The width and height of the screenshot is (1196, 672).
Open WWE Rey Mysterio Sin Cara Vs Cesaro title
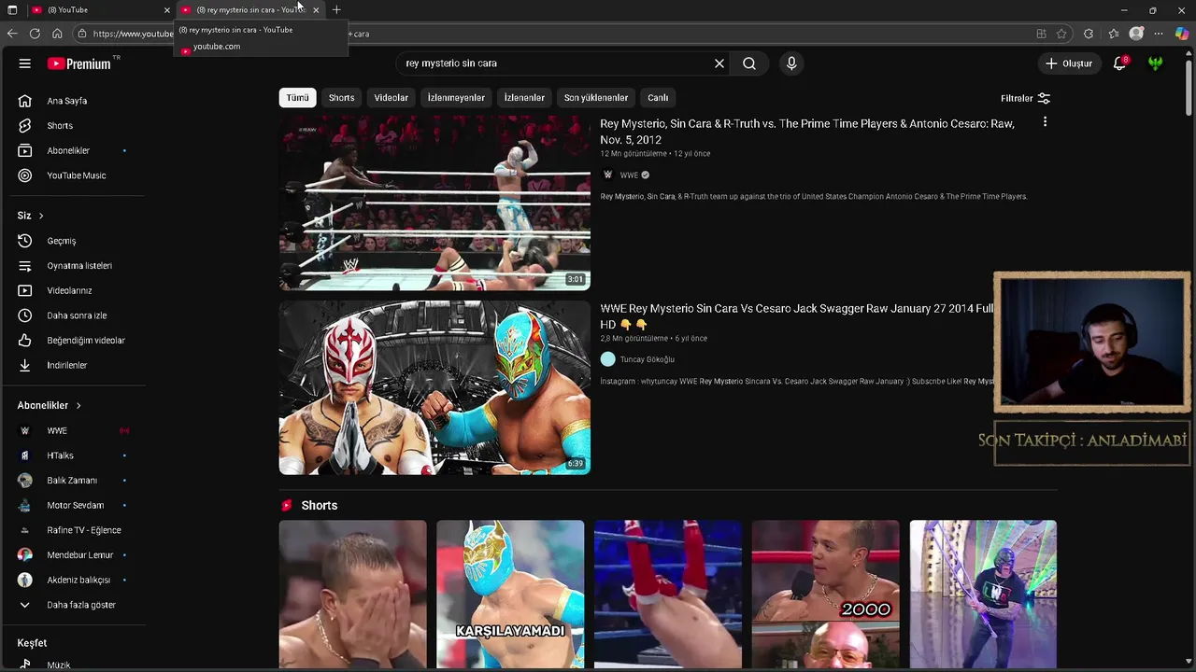tap(797, 316)
